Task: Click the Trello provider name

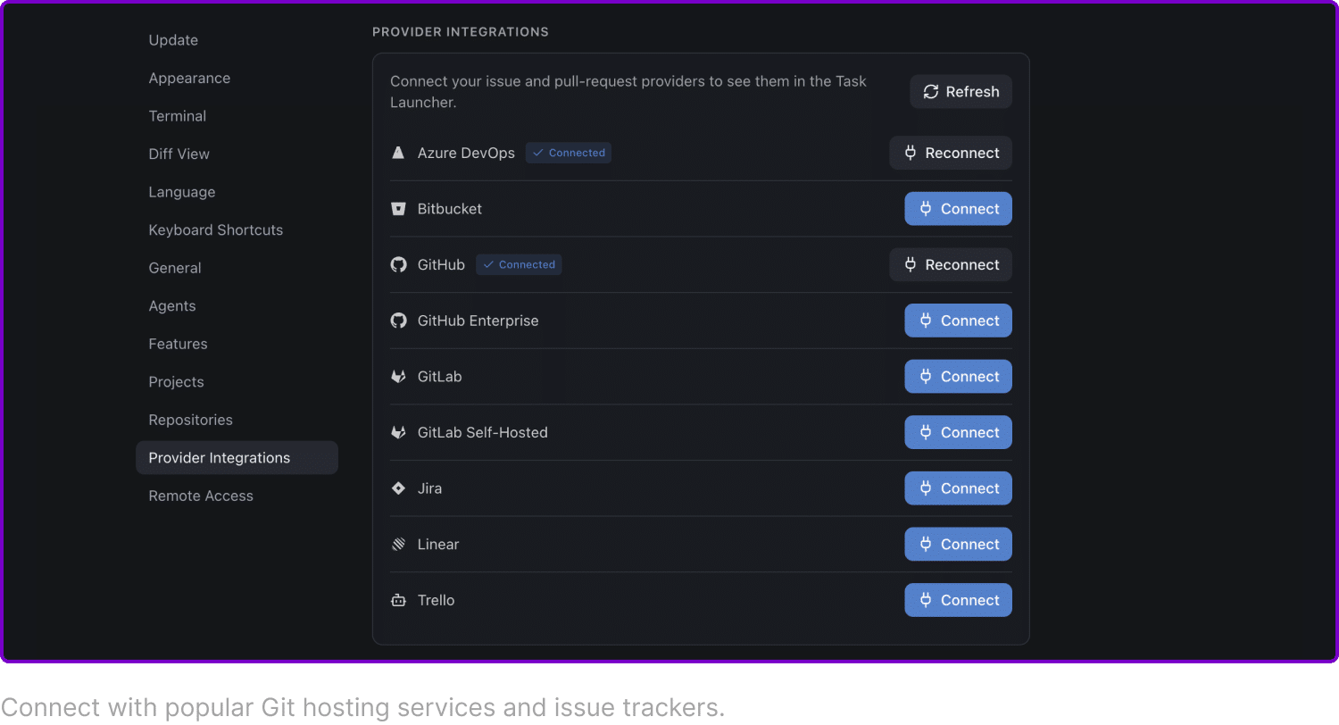Action: point(437,600)
